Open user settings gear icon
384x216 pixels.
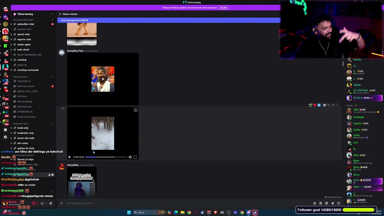coord(51,203)
